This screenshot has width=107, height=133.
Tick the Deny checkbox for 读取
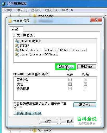(x=86, y=84)
